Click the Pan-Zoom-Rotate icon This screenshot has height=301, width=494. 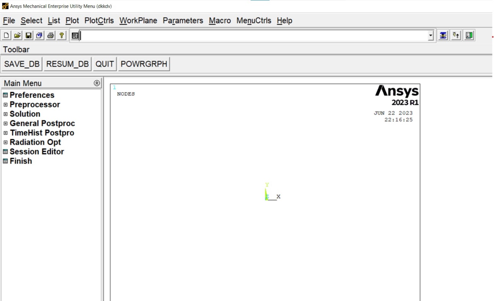click(40, 36)
